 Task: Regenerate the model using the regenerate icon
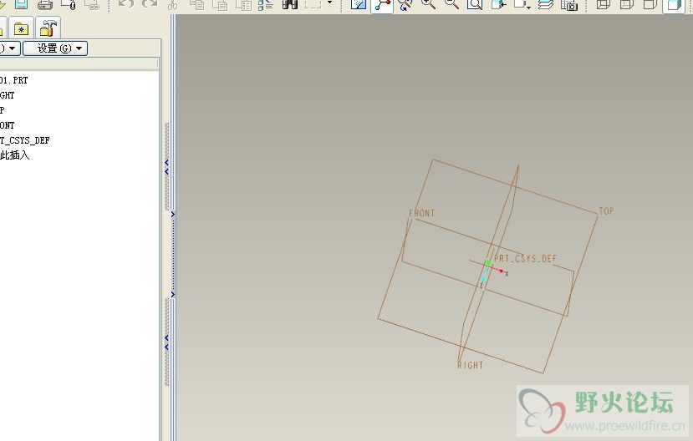pyautogui.click(x=266, y=4)
